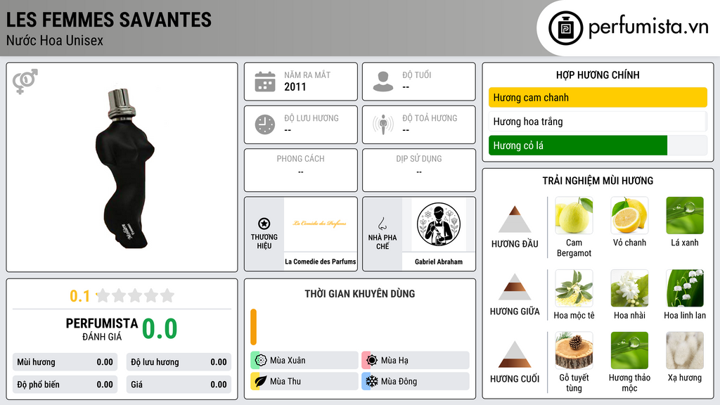Click the Trải Nghiệm Mùi Hương heading
The image size is (720, 405).
pyautogui.click(x=598, y=181)
